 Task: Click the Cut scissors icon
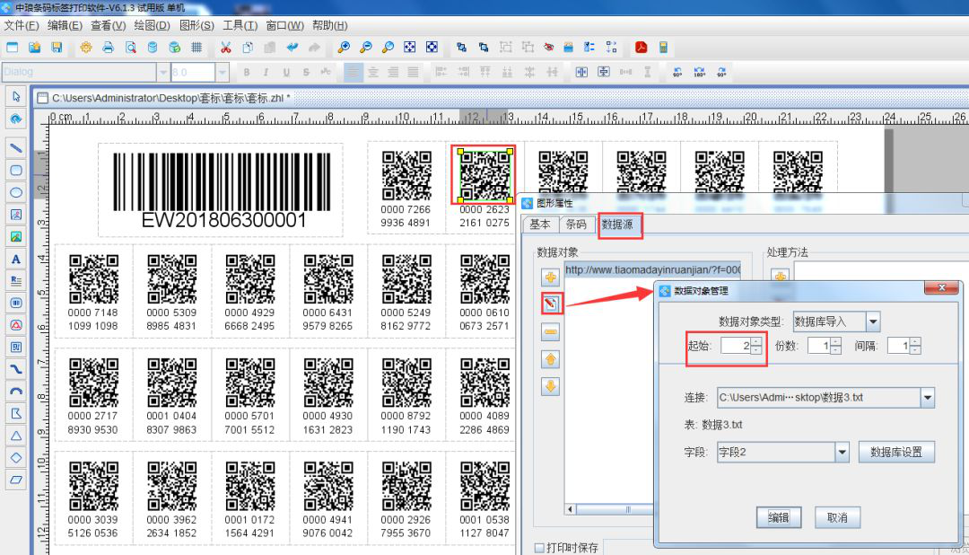pyautogui.click(x=225, y=48)
